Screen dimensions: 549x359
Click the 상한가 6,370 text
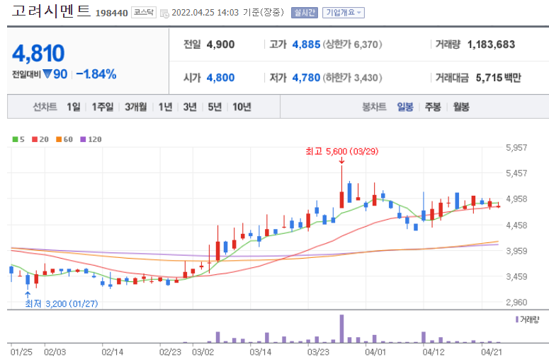352,45
